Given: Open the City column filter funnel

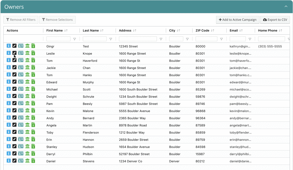Looking at the screenshot, I should 187,39.
